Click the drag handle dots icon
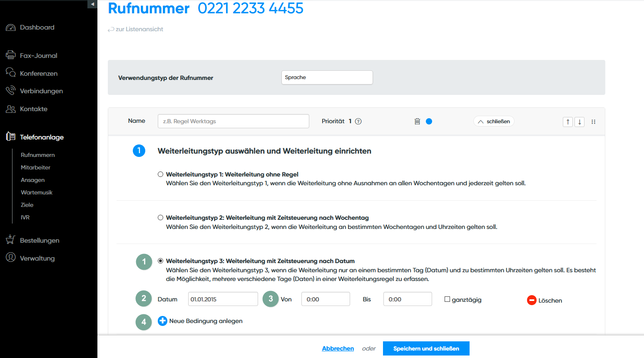The width and height of the screenshot is (644, 358). (593, 122)
